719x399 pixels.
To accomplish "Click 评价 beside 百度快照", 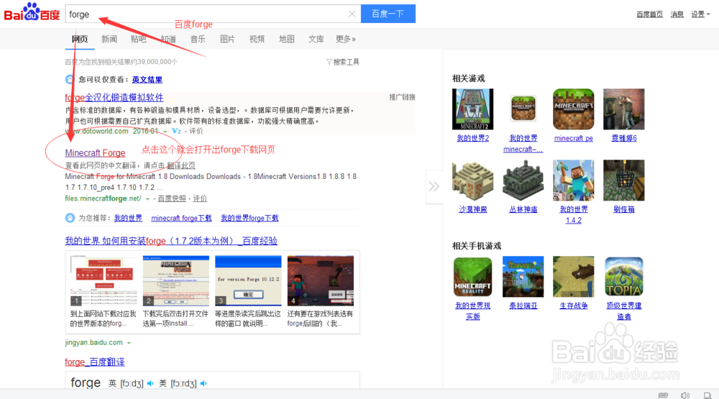I will click(x=199, y=198).
